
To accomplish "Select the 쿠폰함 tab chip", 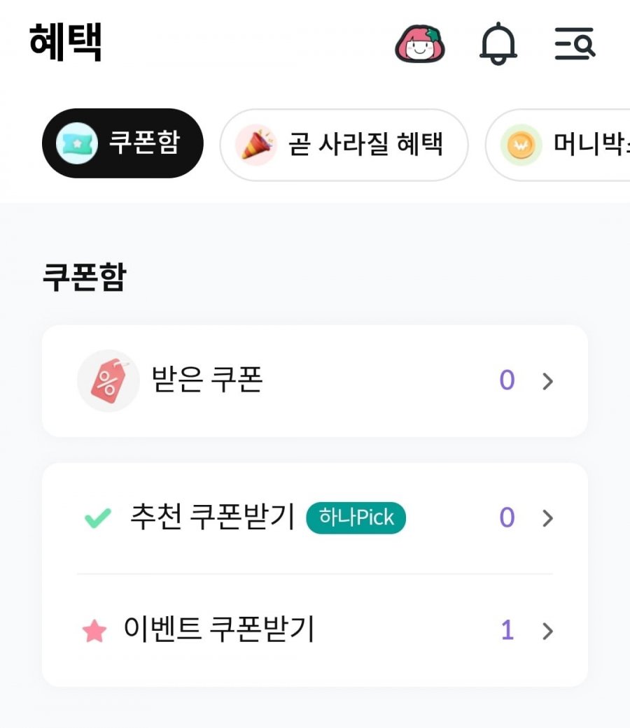I will 122,143.
